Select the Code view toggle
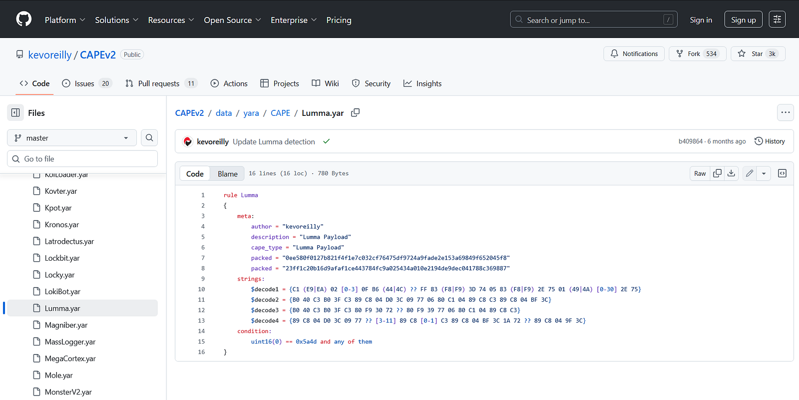The width and height of the screenshot is (799, 400). point(195,173)
